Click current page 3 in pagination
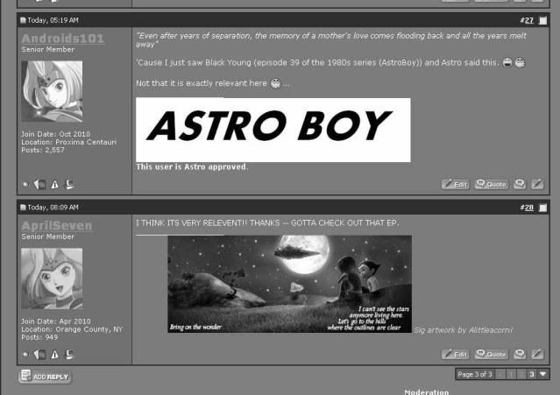The image size is (560, 395). click(532, 374)
